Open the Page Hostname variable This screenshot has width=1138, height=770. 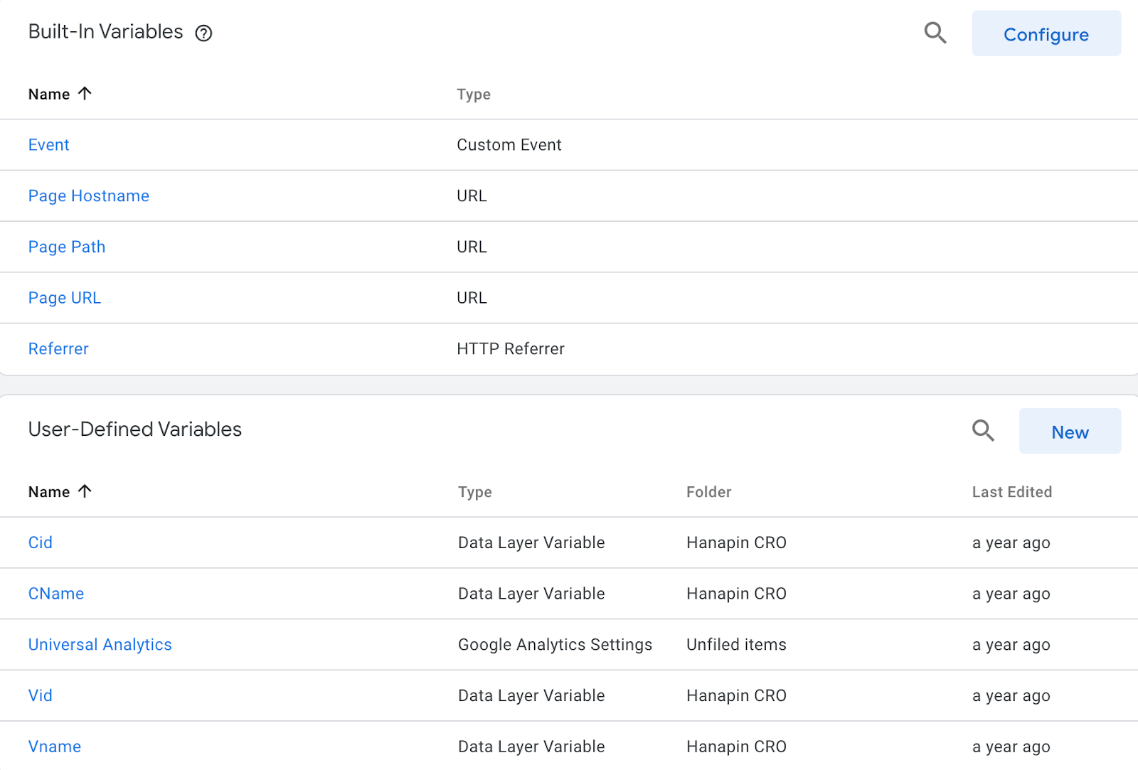click(x=89, y=196)
